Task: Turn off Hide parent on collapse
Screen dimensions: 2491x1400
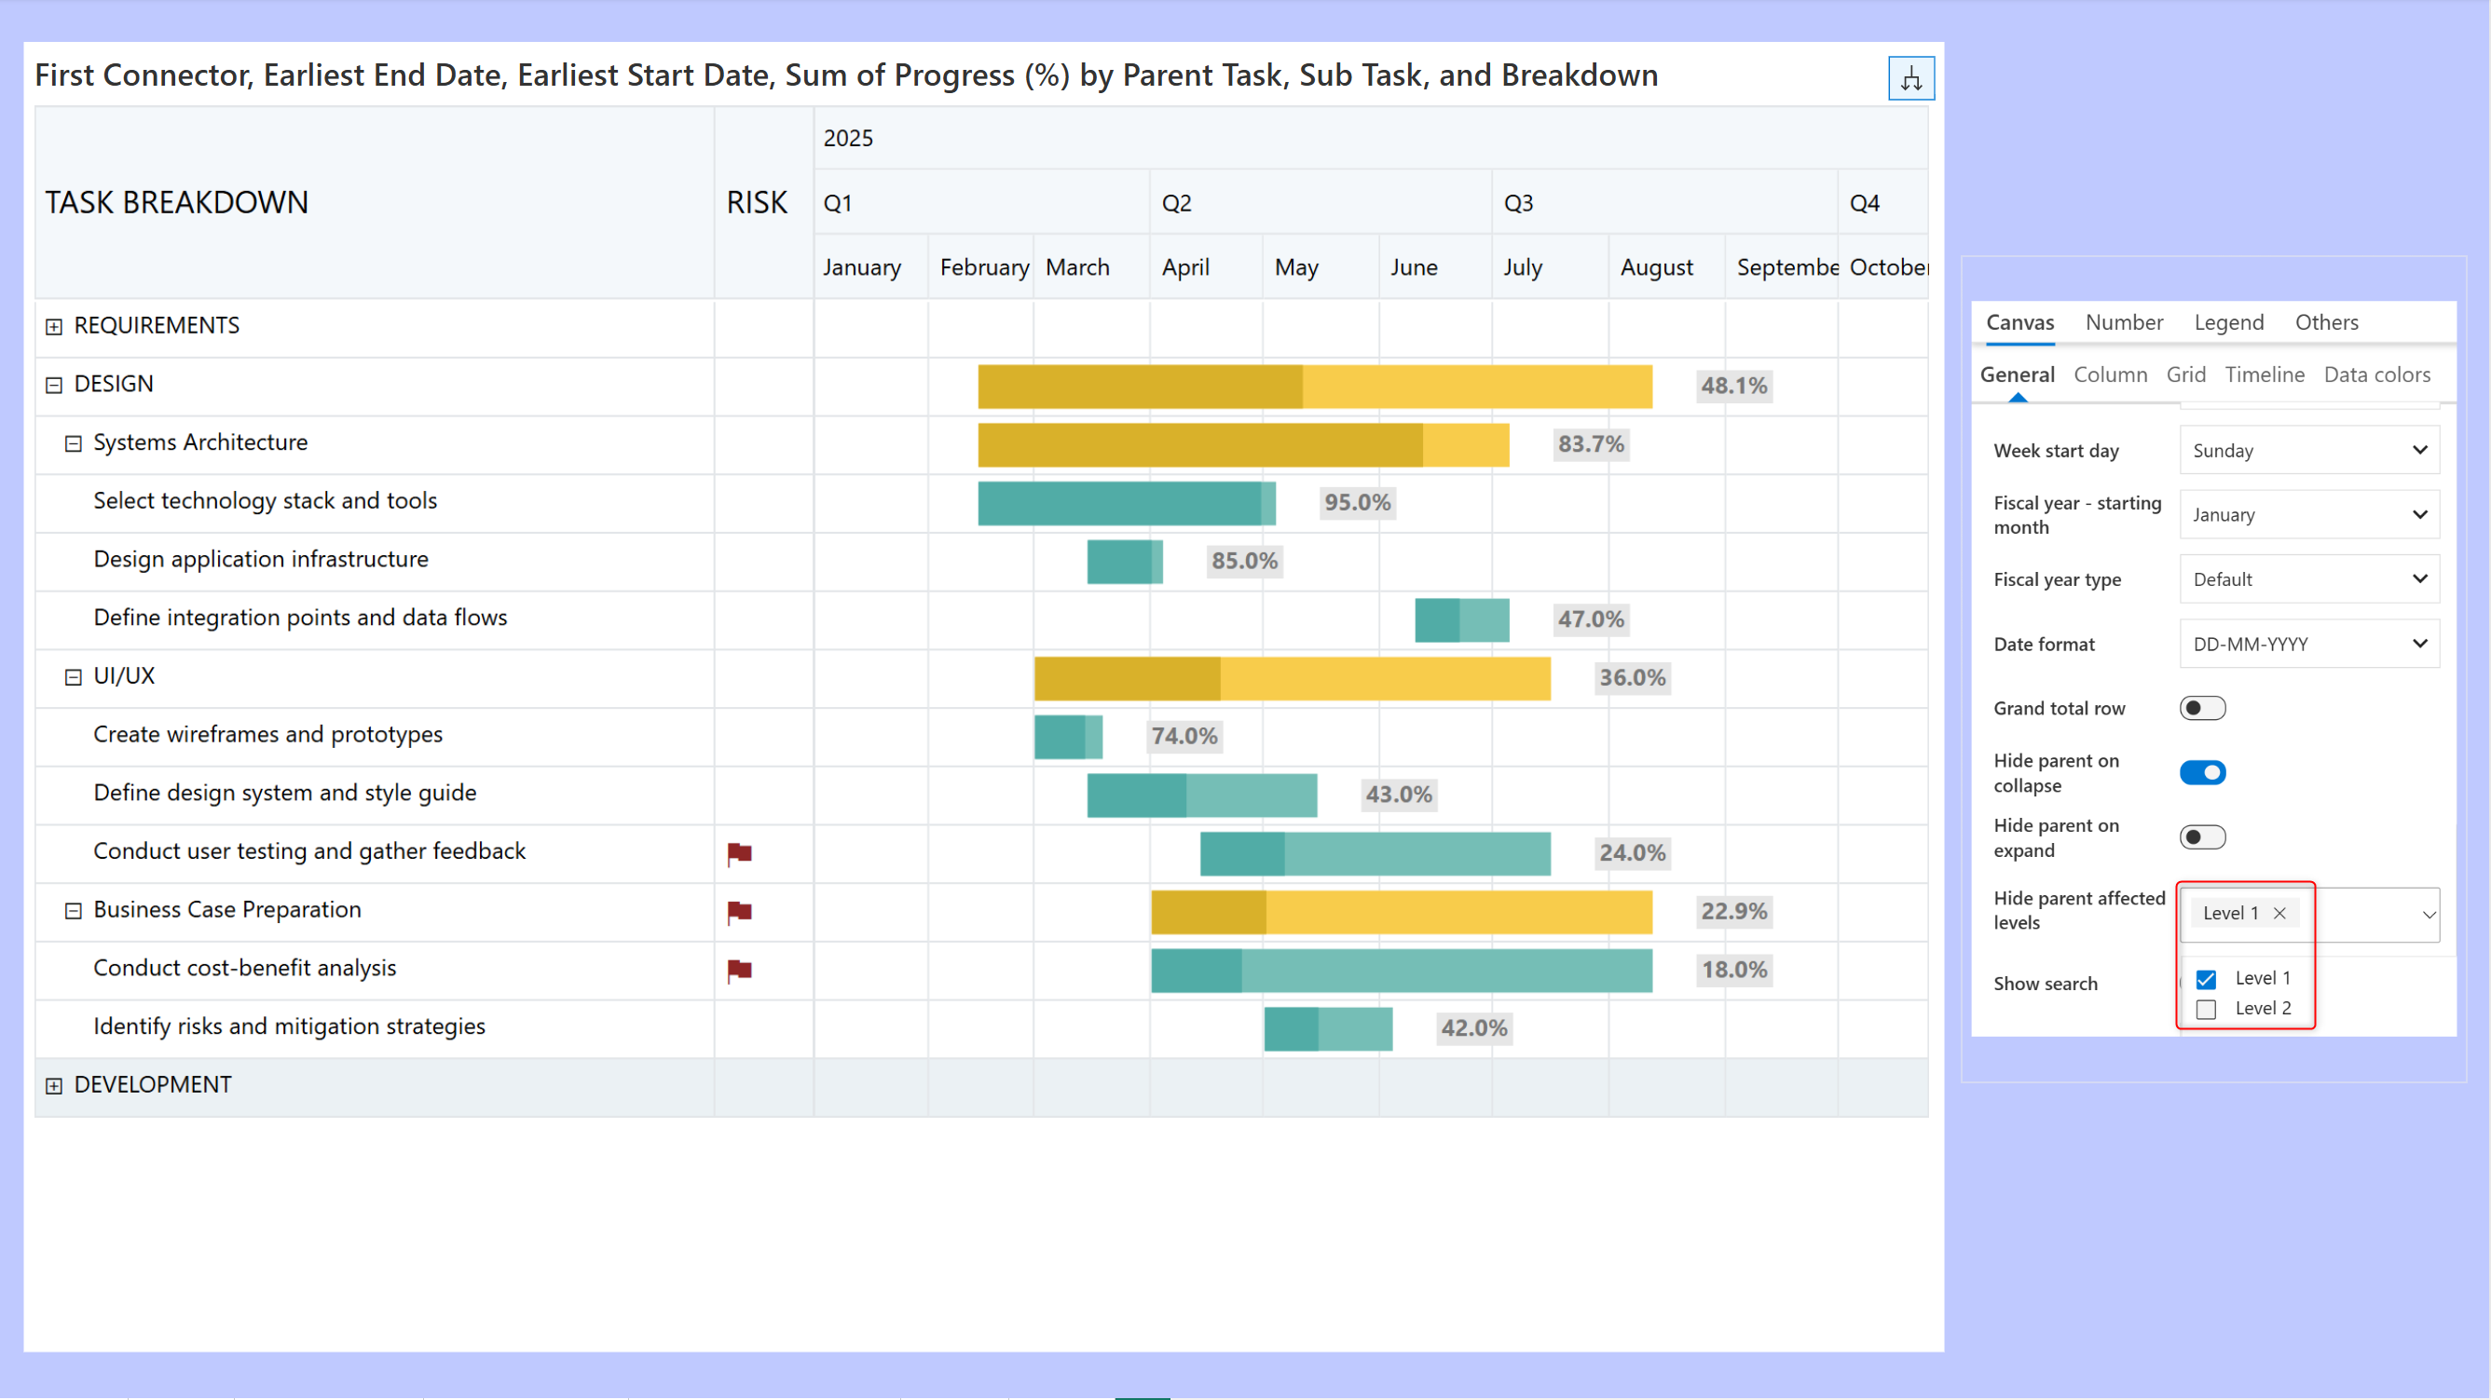Action: point(2202,772)
